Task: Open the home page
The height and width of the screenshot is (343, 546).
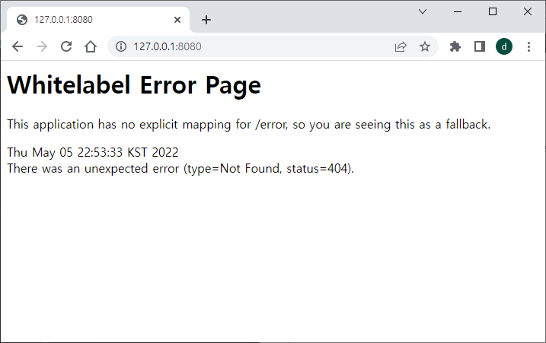Action: tap(91, 46)
